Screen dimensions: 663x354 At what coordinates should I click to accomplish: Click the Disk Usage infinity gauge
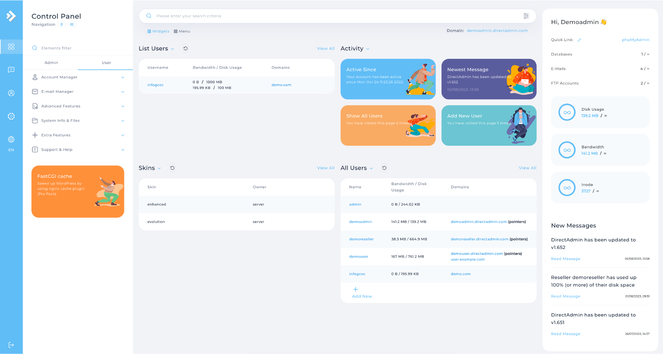[x=567, y=112]
